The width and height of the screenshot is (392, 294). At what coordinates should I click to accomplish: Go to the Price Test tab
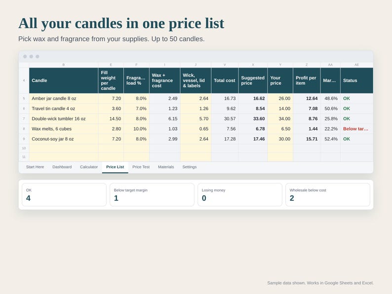141,167
